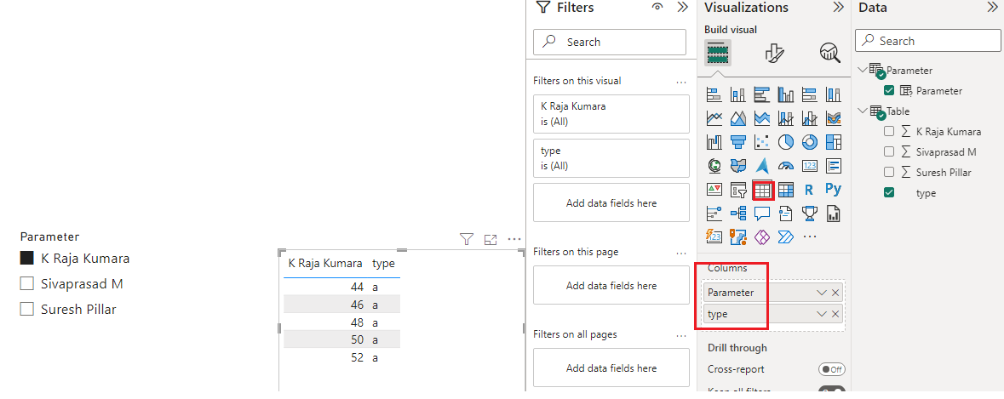This screenshot has height=399, width=1004.
Task: Collapse the Parameter table in Data pane
Action: pos(862,70)
